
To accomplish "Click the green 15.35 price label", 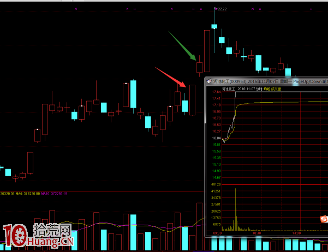I will point(216,158).
